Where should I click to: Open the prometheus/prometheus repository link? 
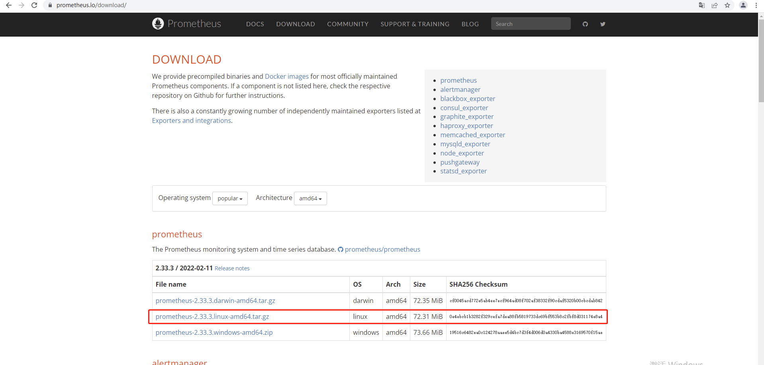(x=382, y=249)
